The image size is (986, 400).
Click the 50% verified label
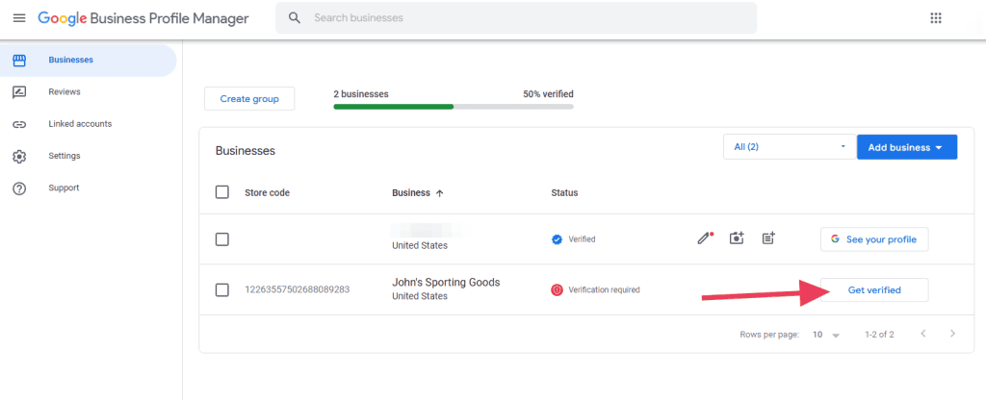[548, 94]
